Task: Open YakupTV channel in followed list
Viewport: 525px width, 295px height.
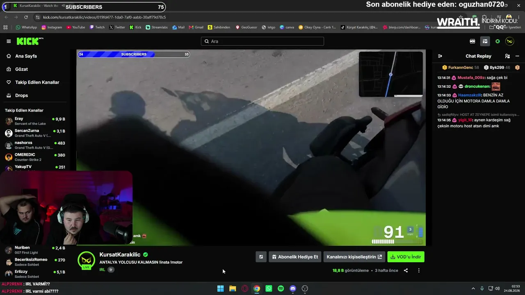Action: point(35,167)
